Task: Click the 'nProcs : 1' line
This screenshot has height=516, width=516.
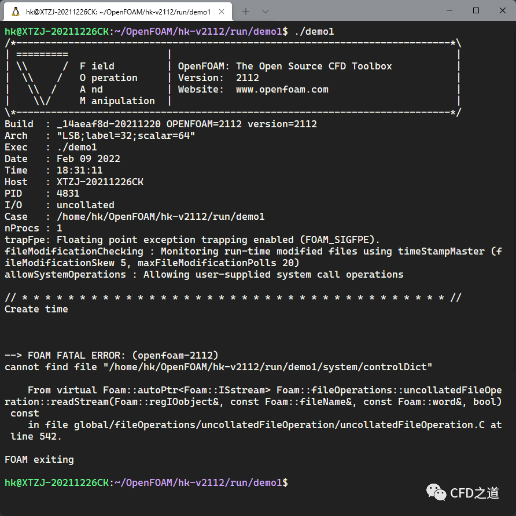Action: 33,228
